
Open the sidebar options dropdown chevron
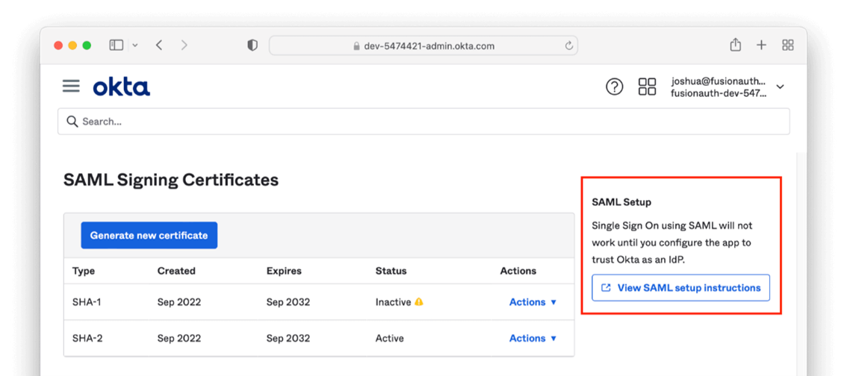click(x=135, y=46)
